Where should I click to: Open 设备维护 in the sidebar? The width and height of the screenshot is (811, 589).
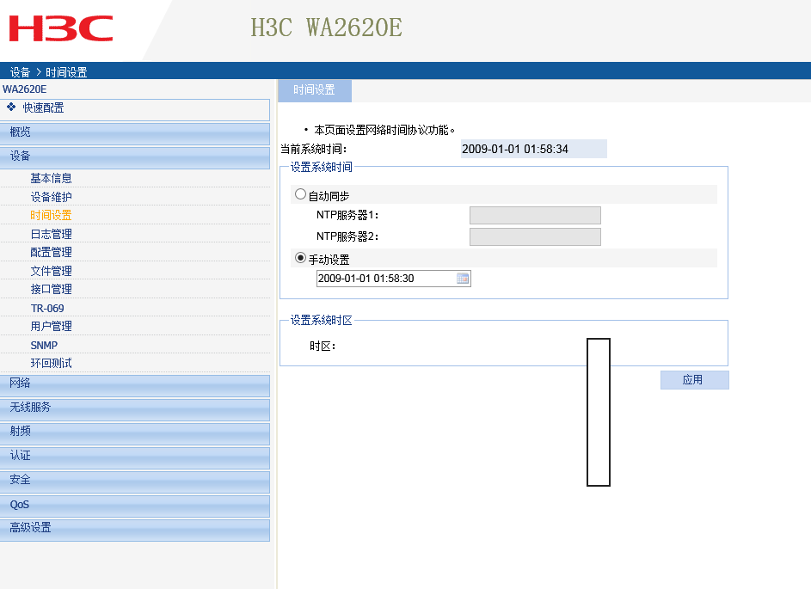coord(51,197)
